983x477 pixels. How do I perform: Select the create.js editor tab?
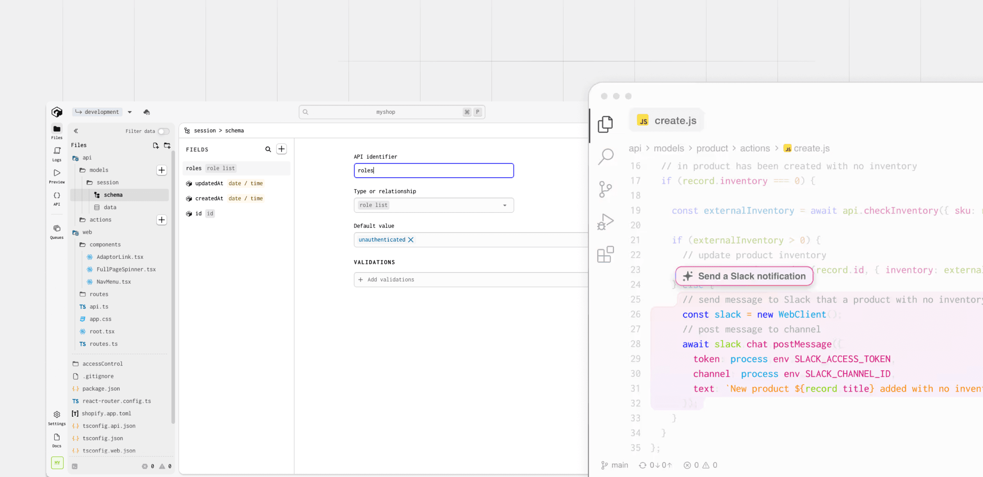(x=666, y=120)
